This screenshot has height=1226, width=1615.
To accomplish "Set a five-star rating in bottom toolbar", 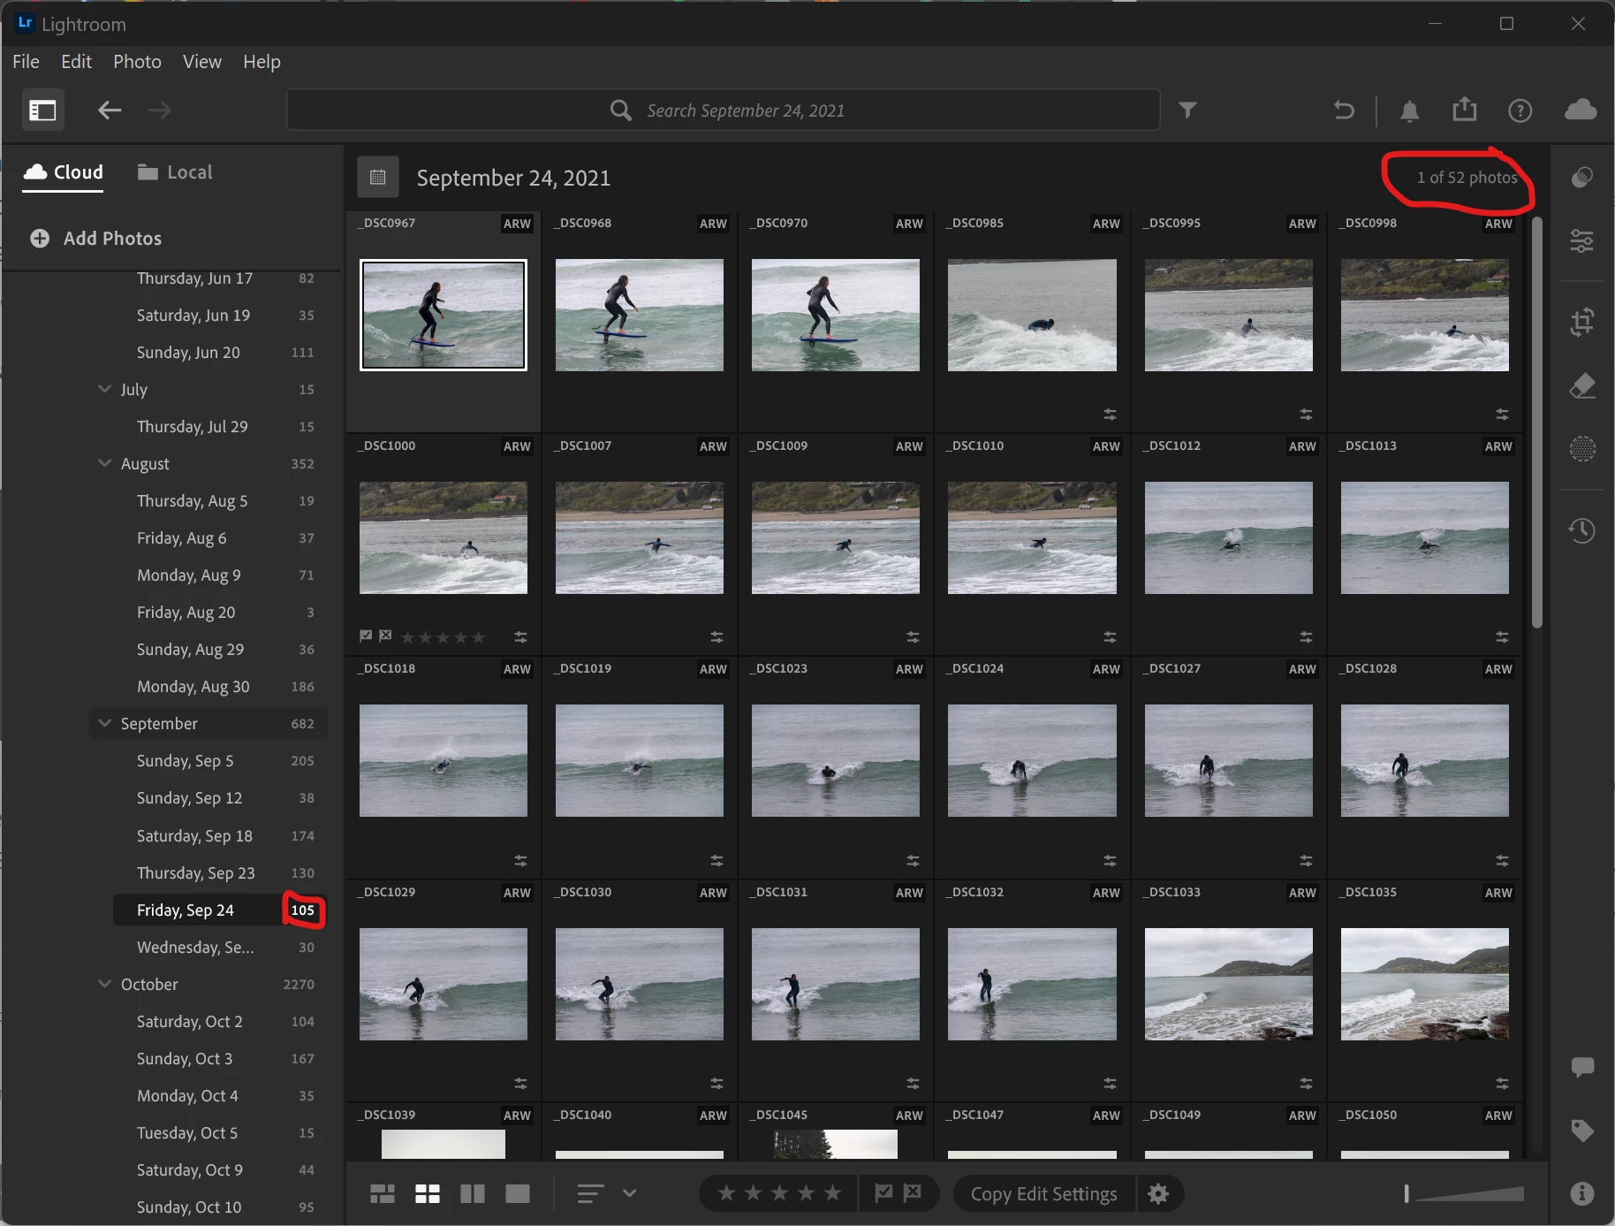I will [832, 1193].
